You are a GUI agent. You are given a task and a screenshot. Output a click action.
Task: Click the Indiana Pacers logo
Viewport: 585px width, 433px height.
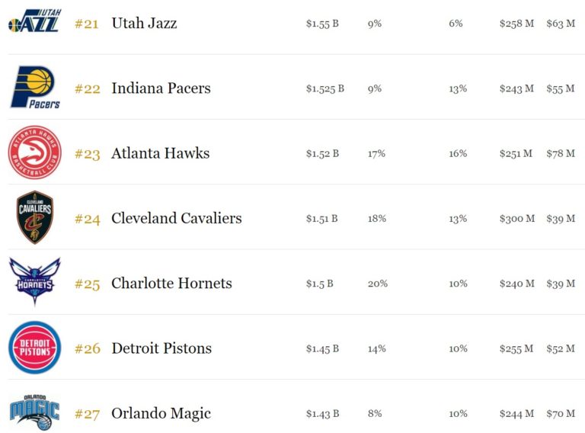(34, 88)
